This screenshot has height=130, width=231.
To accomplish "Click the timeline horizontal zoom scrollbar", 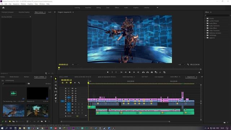I will 115,122.
